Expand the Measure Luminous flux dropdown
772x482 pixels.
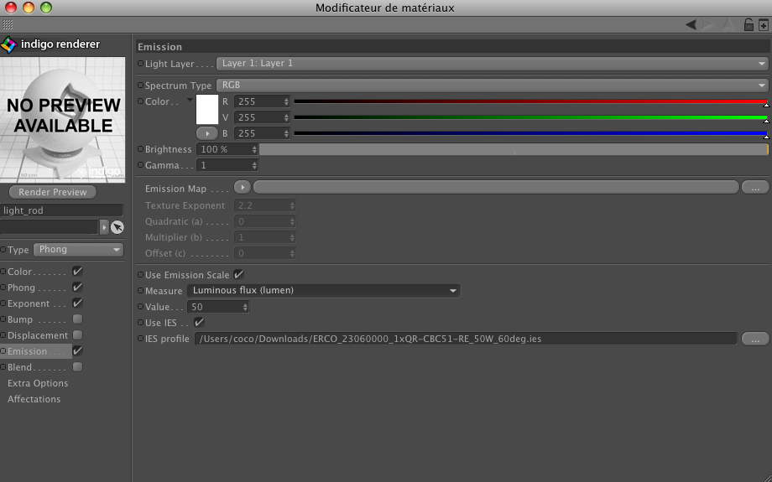[323, 291]
